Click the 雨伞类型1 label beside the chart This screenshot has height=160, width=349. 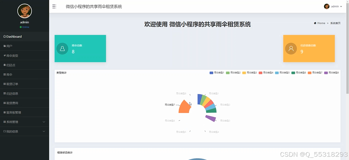[x=214, y=94]
